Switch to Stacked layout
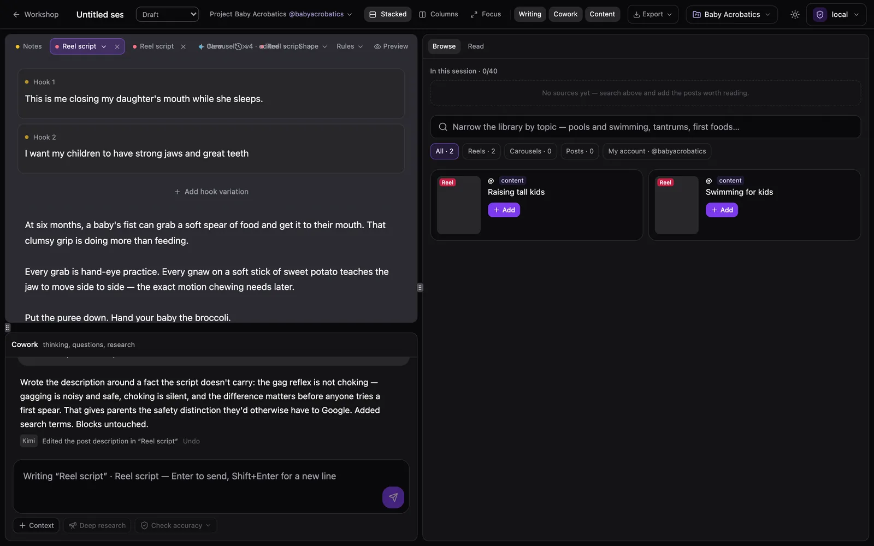874x546 pixels. [x=388, y=14]
